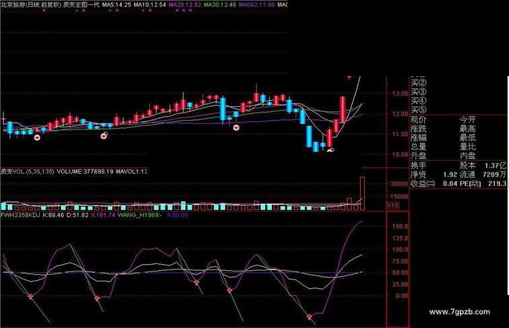This screenshot has width=509, height=328.
Task: Click the MA5:14.25 label
Action: 116,5
